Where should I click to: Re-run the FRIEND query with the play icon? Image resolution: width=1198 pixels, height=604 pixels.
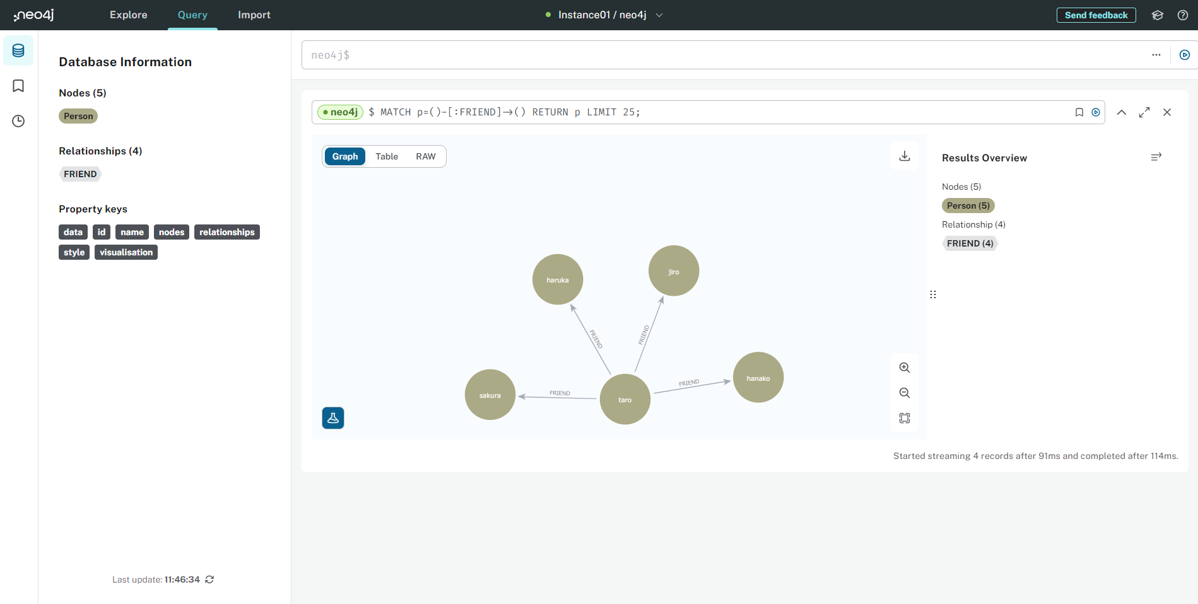pyautogui.click(x=1096, y=112)
